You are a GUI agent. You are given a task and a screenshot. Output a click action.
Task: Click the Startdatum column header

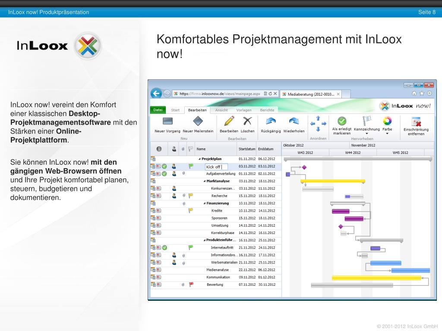247,149
